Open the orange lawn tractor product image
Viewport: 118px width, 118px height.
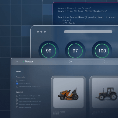coord(68,93)
